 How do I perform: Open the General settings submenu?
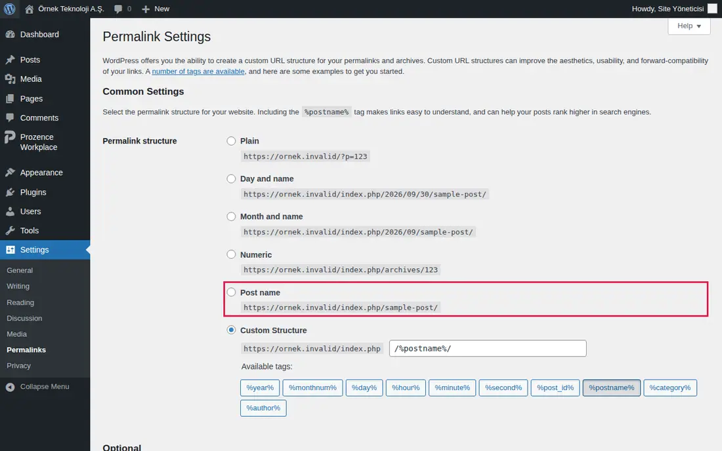point(20,270)
